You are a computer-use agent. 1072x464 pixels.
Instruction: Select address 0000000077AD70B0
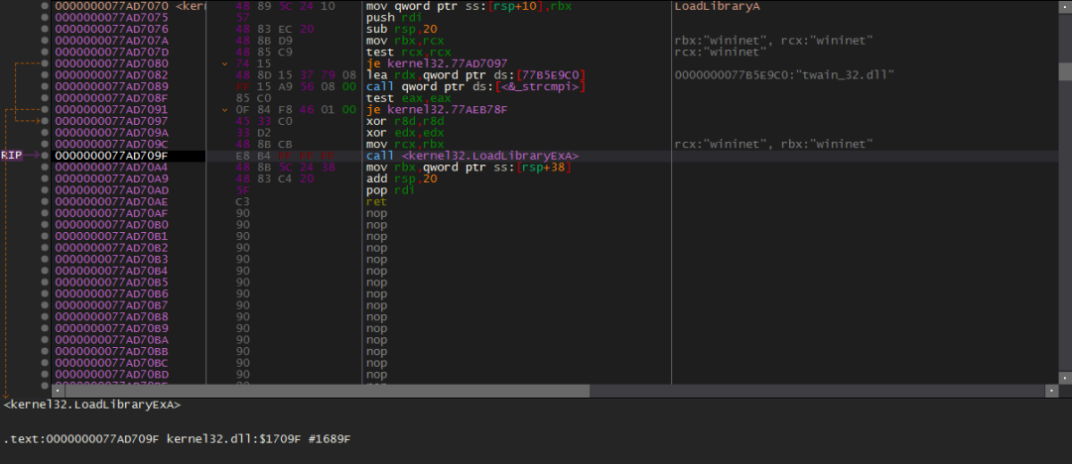click(111, 225)
